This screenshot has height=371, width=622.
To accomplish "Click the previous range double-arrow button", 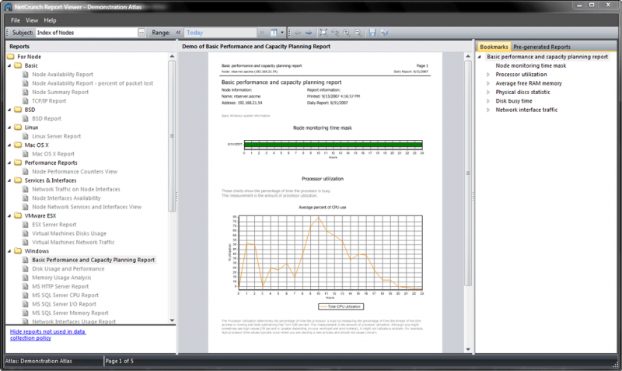I will (178, 33).
